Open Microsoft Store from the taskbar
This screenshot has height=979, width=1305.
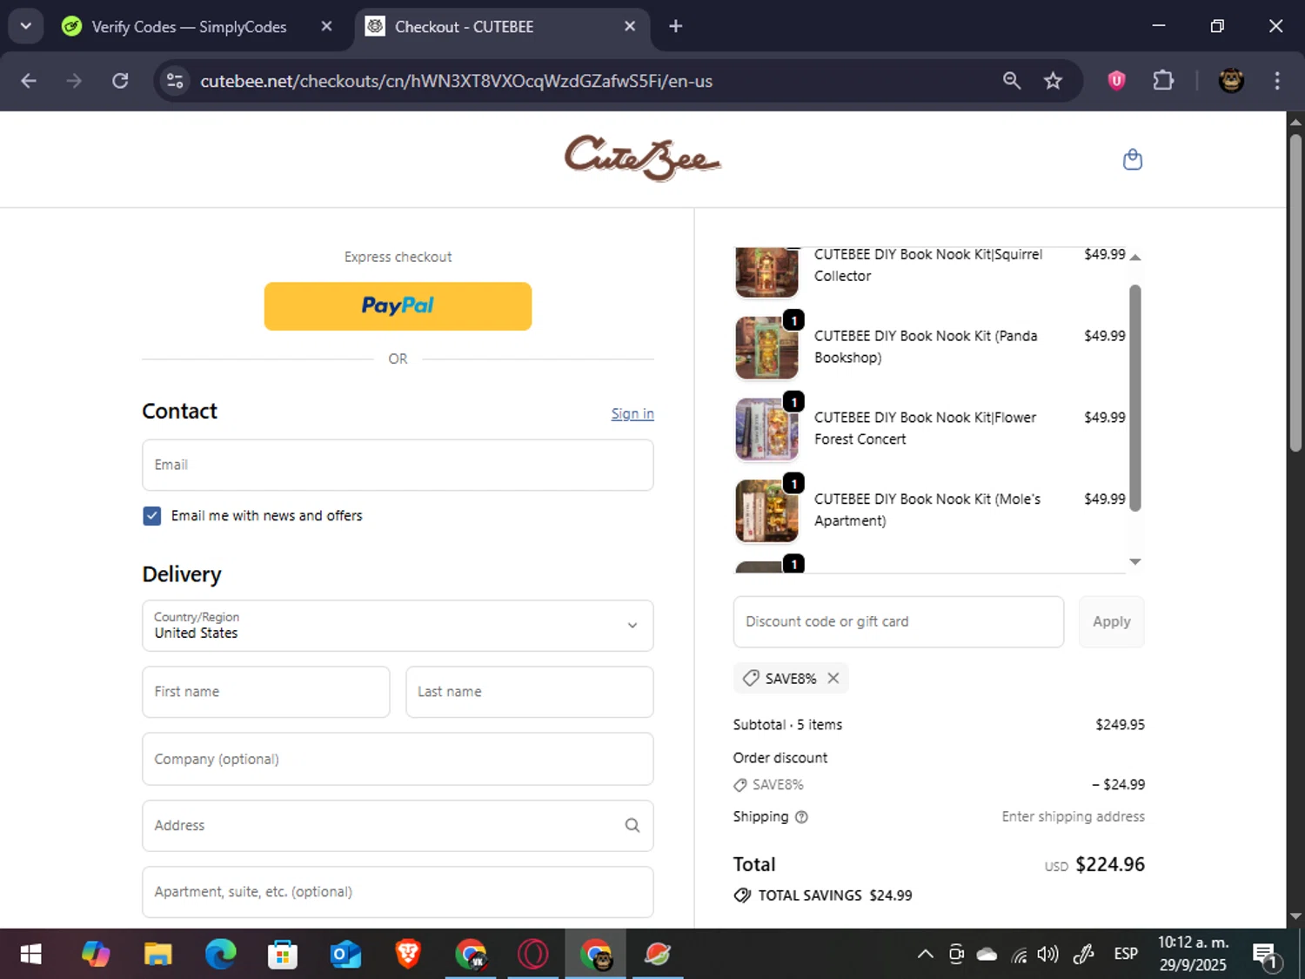click(x=283, y=955)
